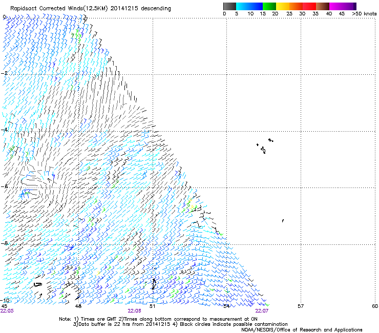Click the purple "22:06" time stamp
This screenshot has width=379, height=333.
[134, 311]
